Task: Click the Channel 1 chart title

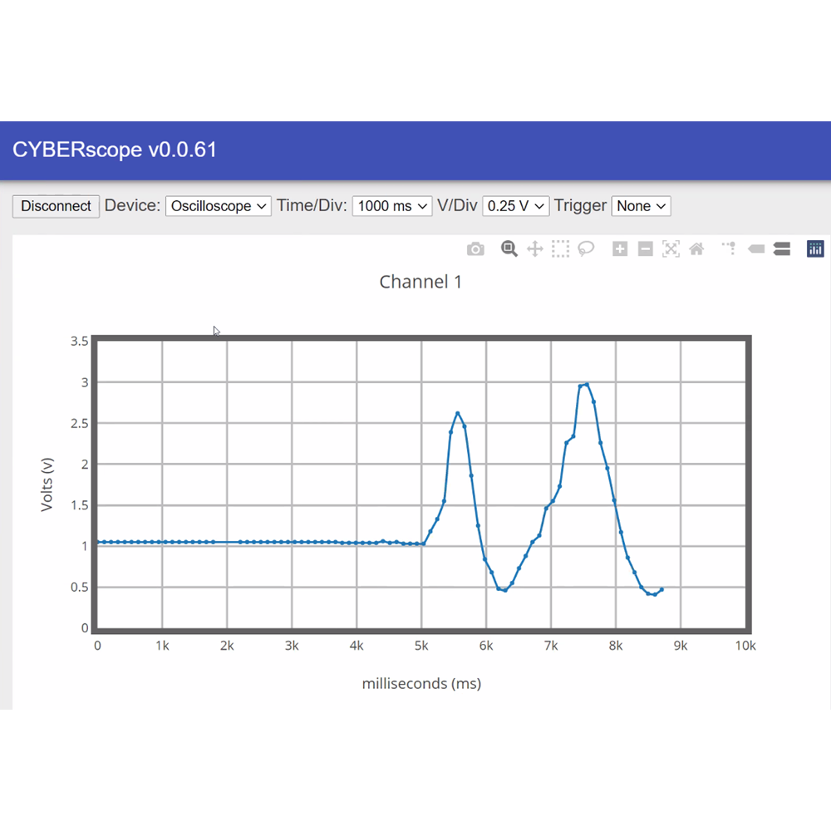Action: [x=420, y=282]
